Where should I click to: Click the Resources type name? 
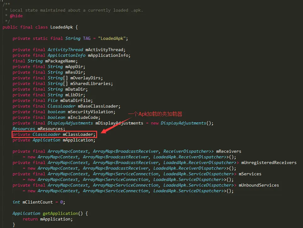(24, 129)
